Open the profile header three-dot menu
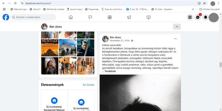 pyautogui.click(x=177, y=27)
